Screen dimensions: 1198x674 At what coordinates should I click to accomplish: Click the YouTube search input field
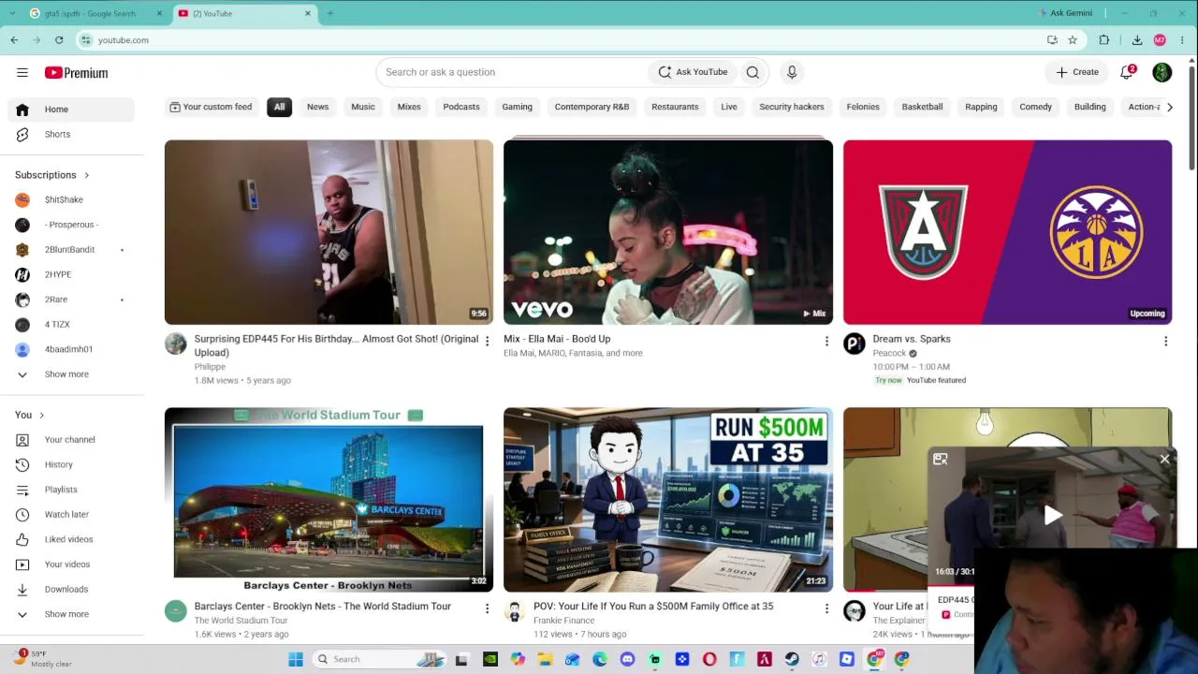[x=513, y=72]
